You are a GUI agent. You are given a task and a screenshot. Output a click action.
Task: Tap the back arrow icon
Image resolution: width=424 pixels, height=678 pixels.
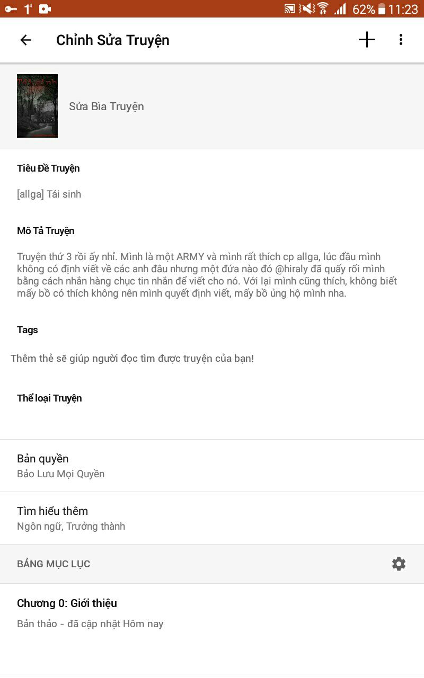25,40
